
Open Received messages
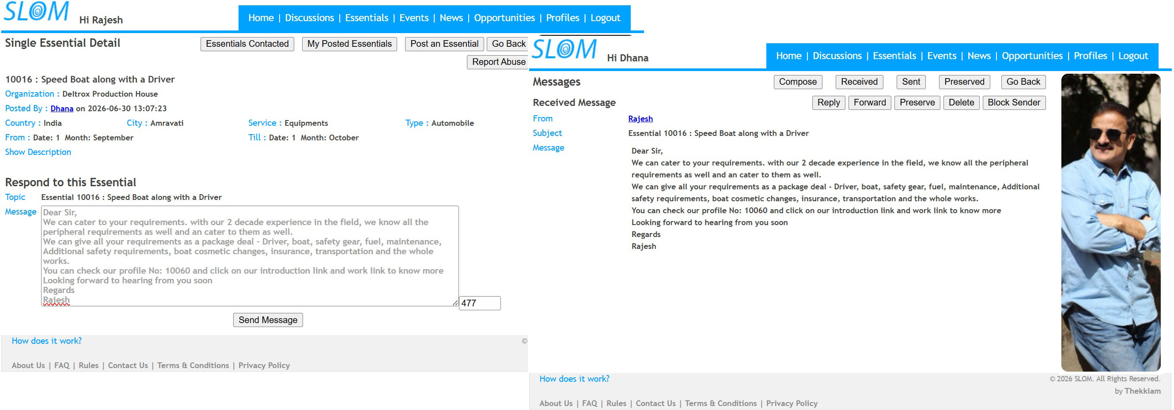859,82
